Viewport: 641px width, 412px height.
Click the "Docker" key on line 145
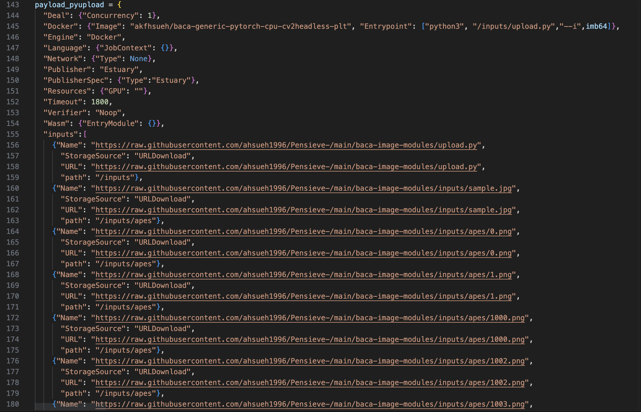tap(61, 26)
